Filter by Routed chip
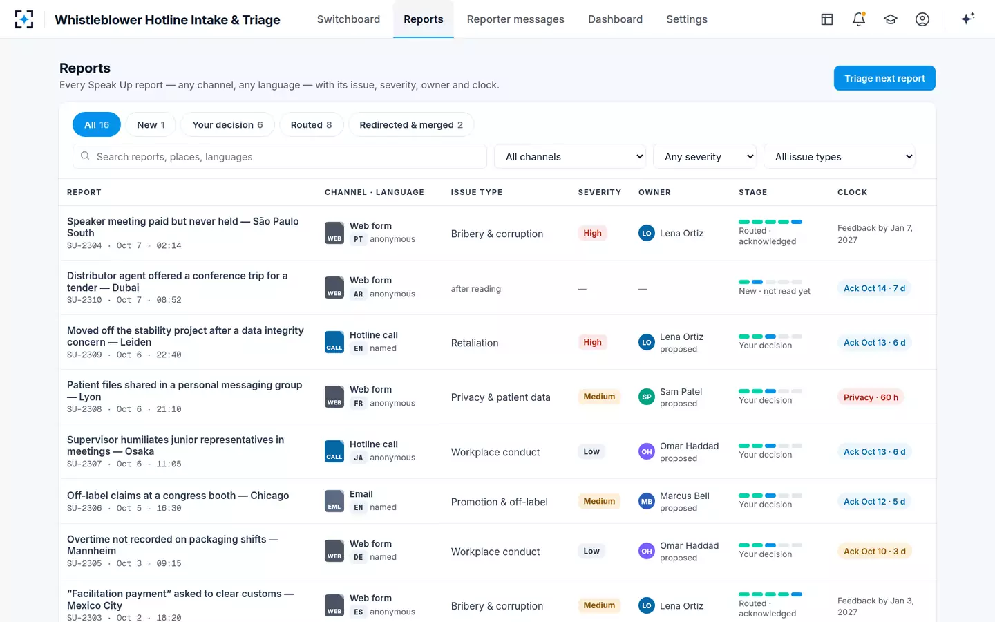 [x=311, y=124]
